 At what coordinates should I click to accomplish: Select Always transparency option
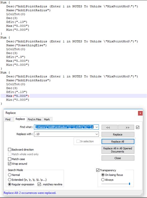tap(107, 180)
